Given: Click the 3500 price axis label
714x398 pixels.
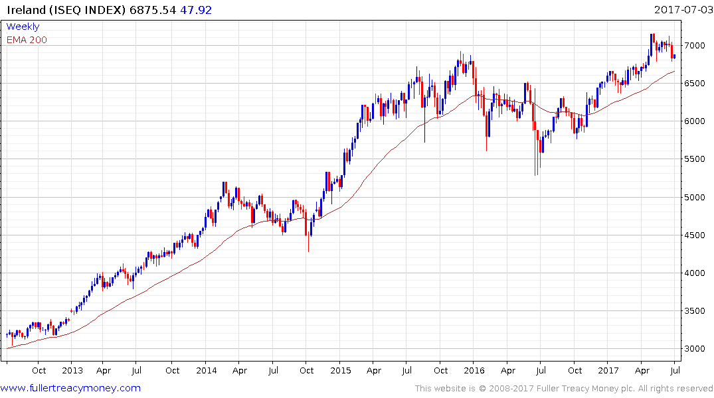Looking at the screenshot, I should pyautogui.click(x=695, y=311).
